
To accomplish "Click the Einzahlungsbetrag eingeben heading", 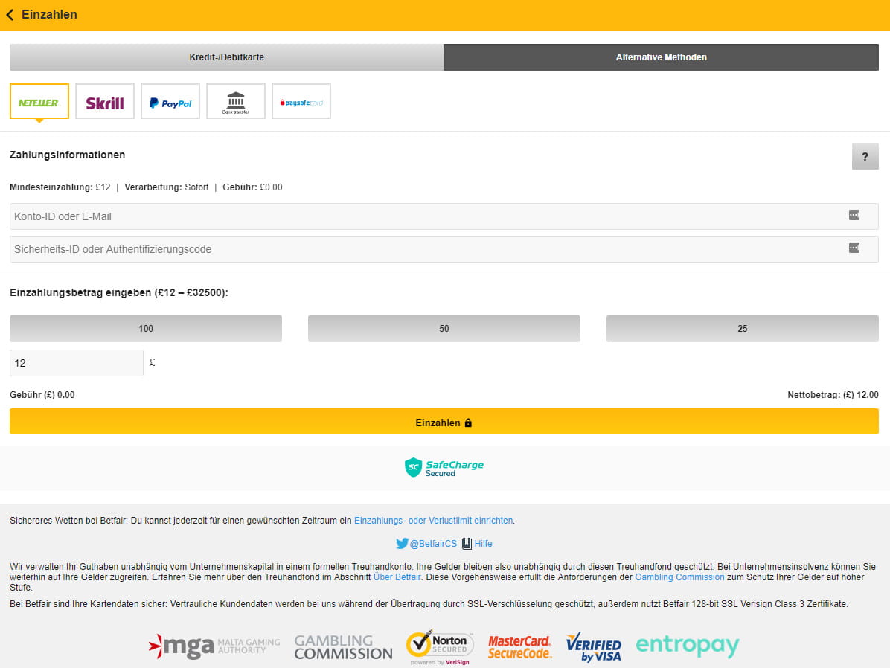I will pyautogui.click(x=119, y=293).
